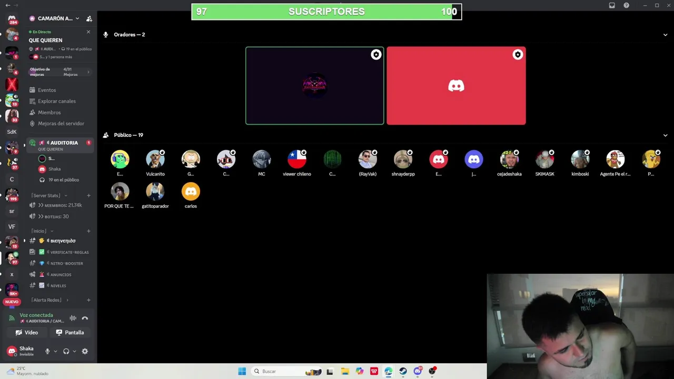Toggle microphone mute
Image resolution: width=674 pixels, height=379 pixels.
(x=47, y=351)
